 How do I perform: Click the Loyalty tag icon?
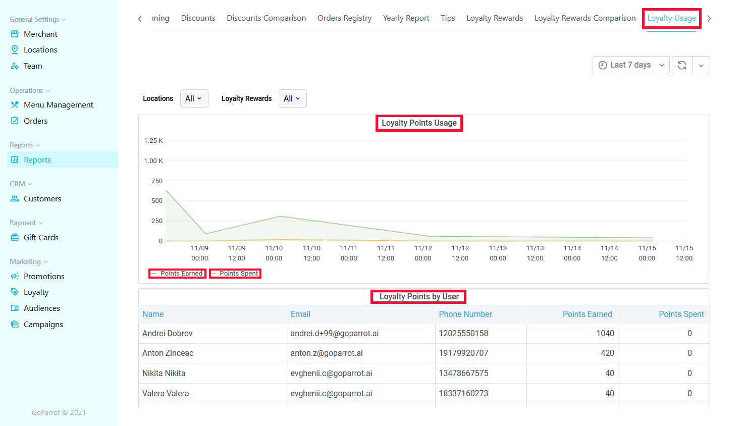(x=15, y=292)
